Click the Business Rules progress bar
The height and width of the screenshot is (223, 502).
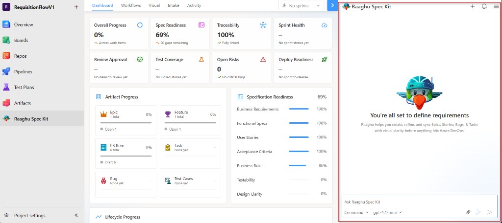coord(299,166)
